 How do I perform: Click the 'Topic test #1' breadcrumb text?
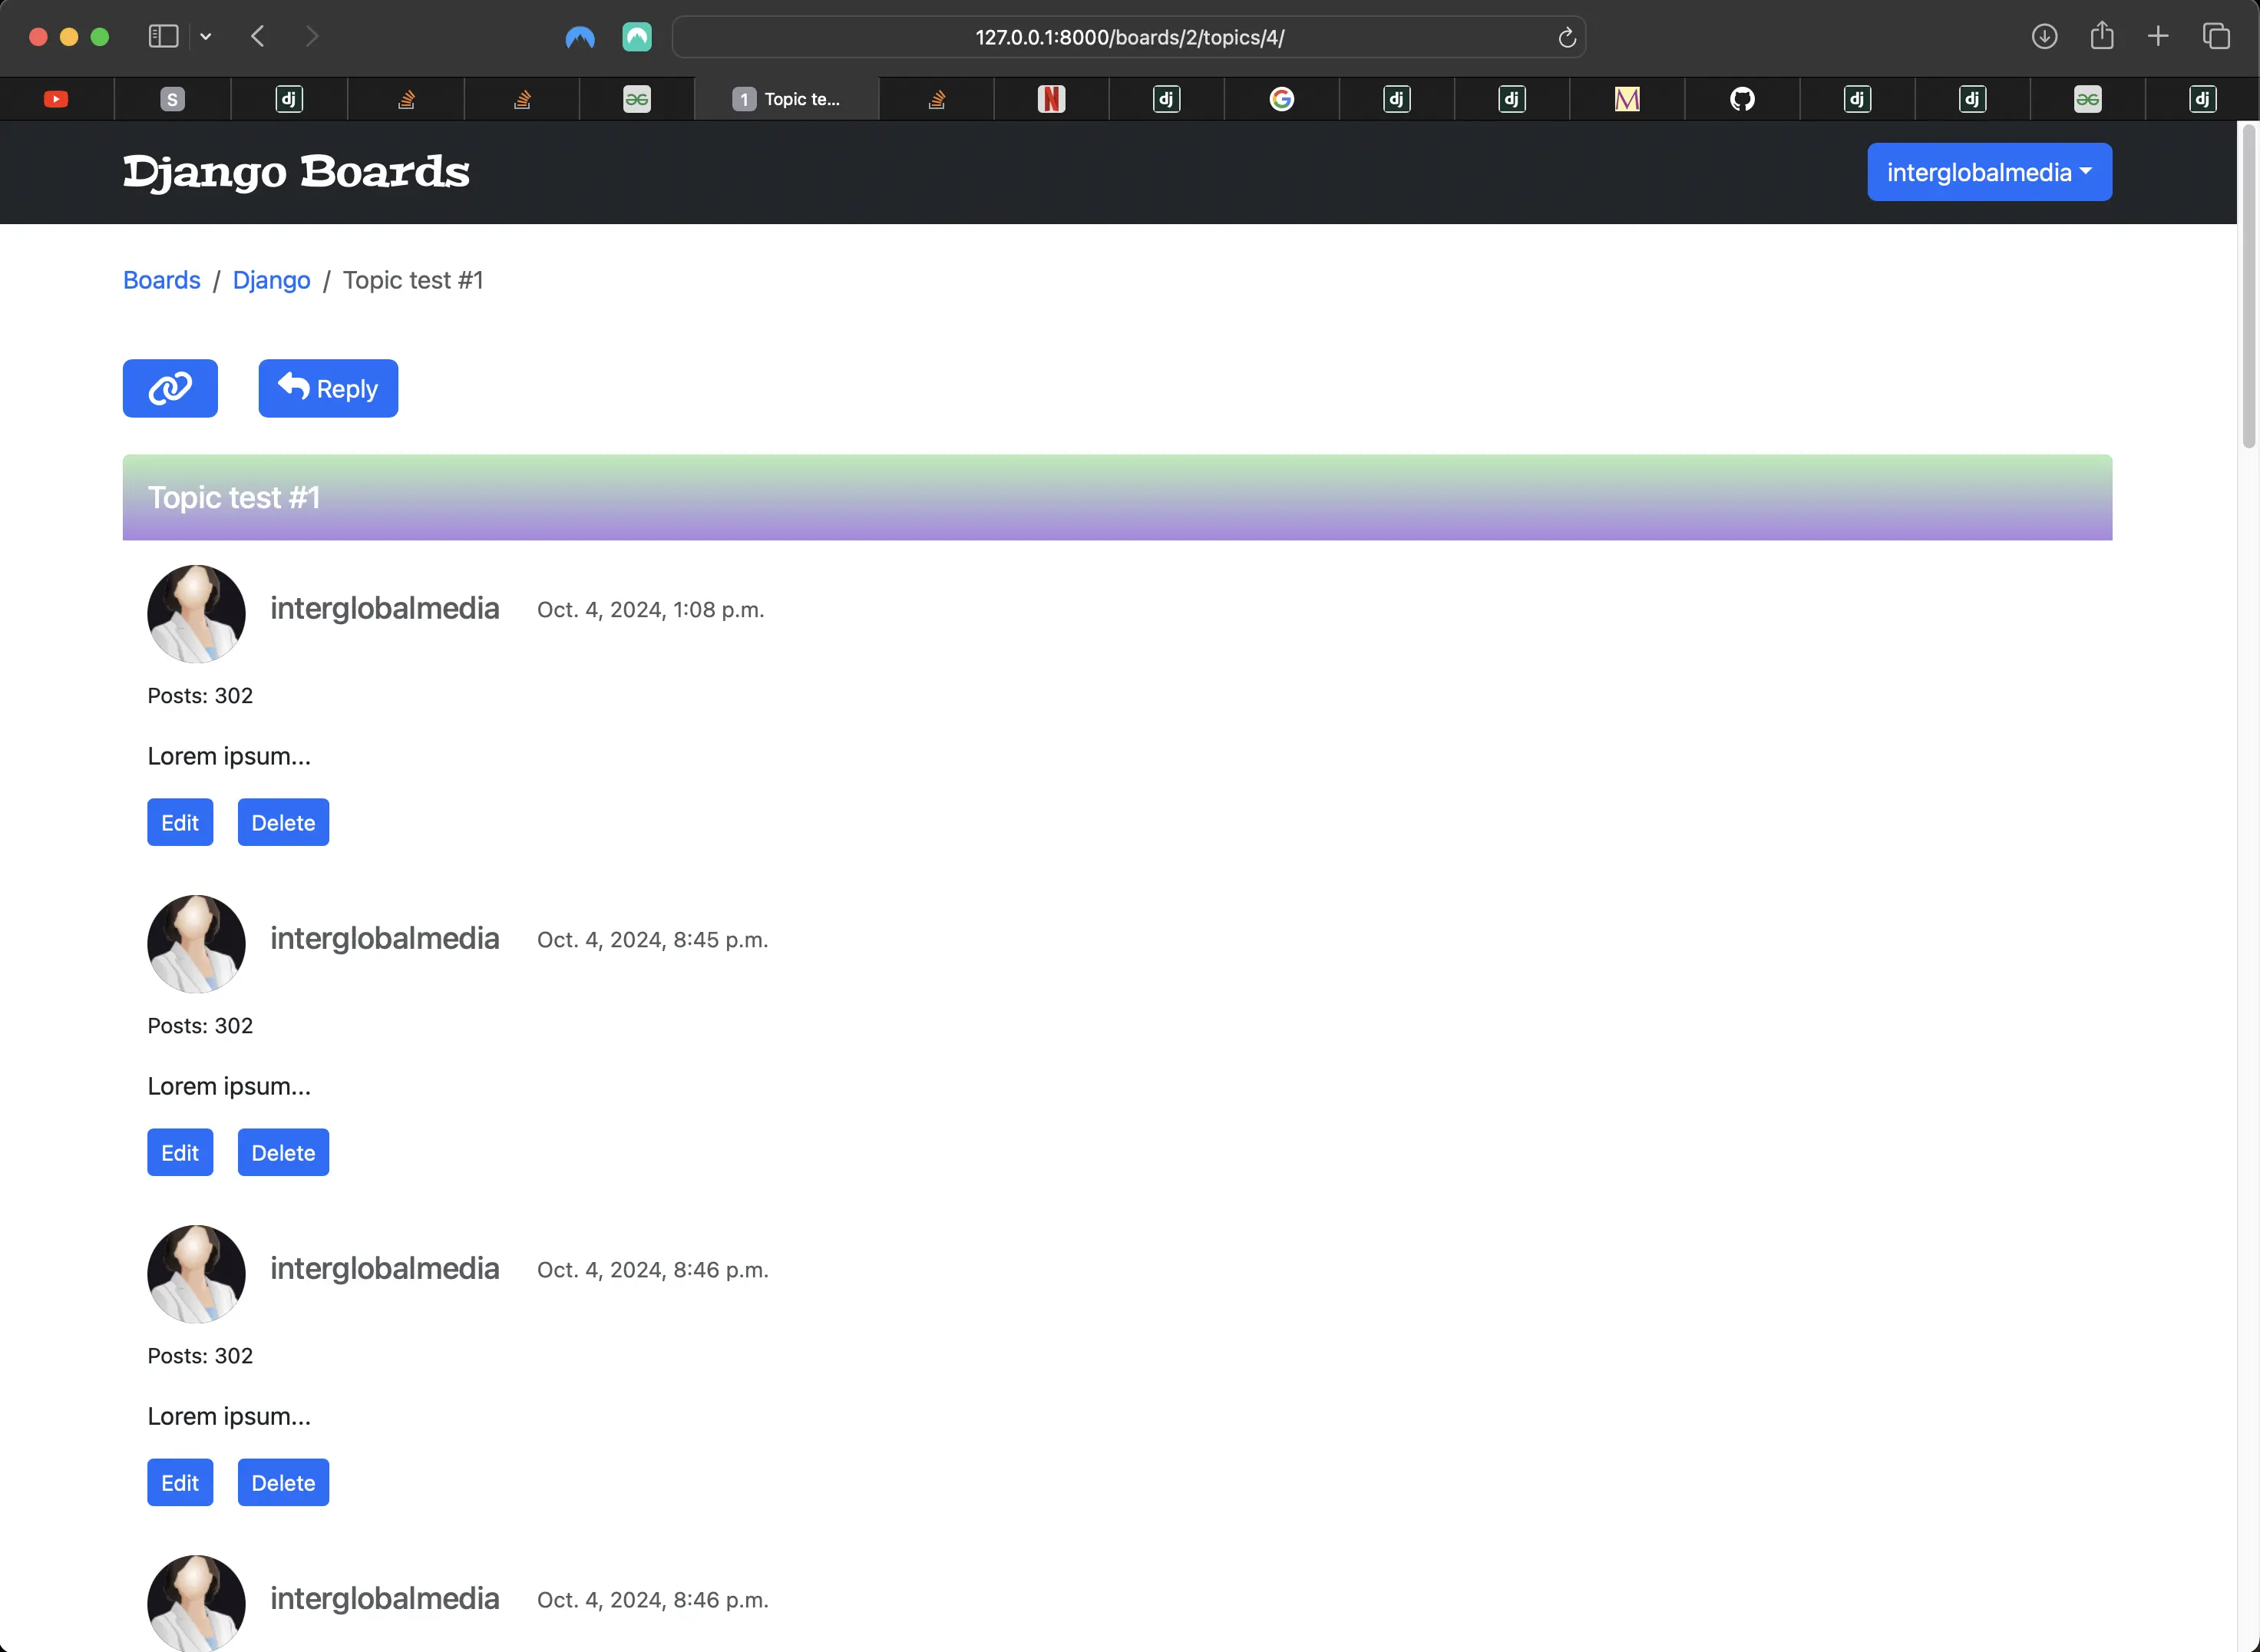(413, 280)
